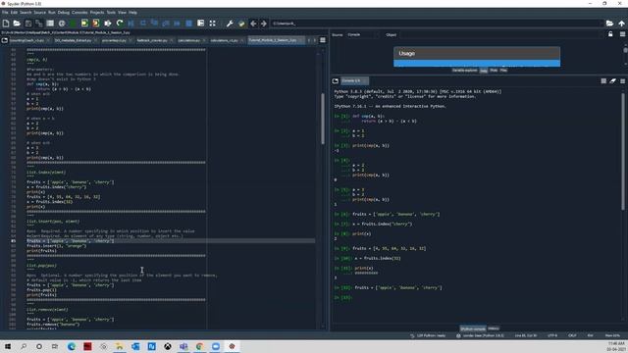This screenshot has width=628, height=353.
Task: Open the Source menu
Action: [x=39, y=13]
